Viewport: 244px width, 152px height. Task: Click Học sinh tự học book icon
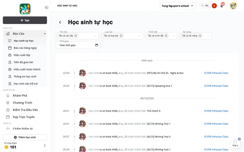[x=9, y=41]
